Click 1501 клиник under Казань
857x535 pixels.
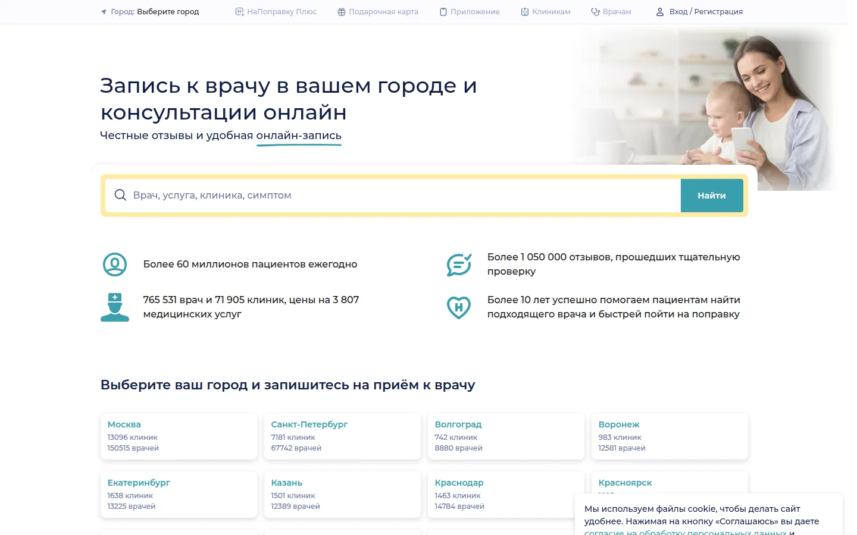point(293,496)
